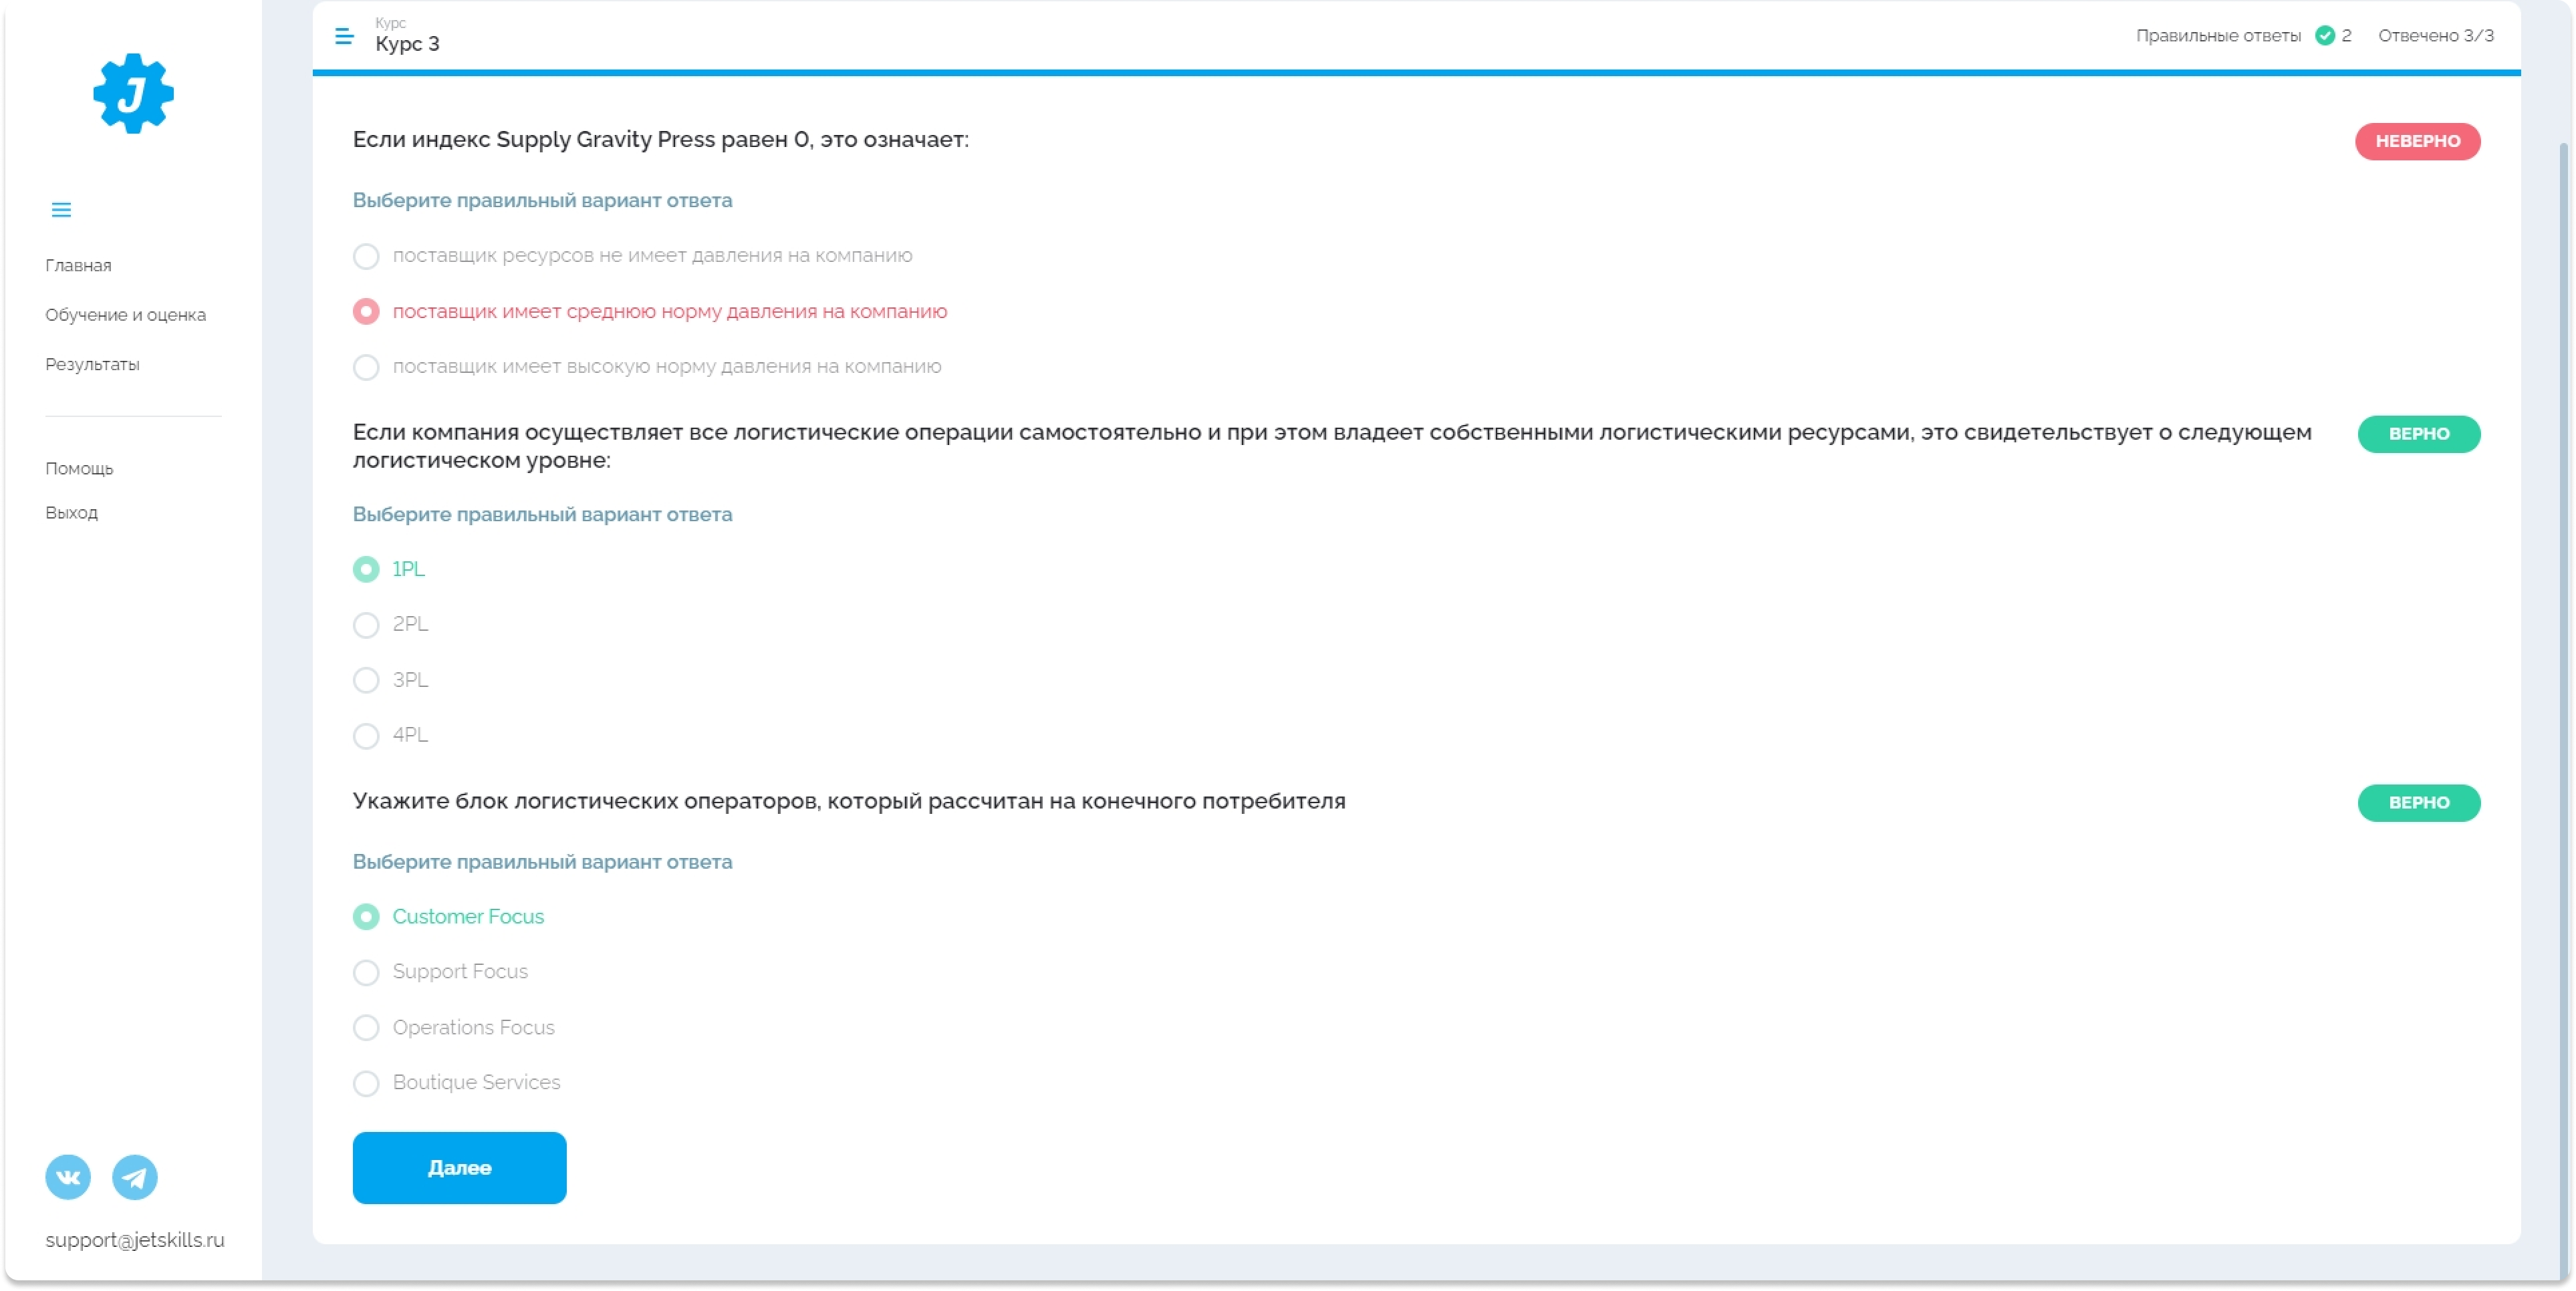2576x1291 pixels.
Task: Click the question about логистическом уровне
Action: (x=1332, y=446)
